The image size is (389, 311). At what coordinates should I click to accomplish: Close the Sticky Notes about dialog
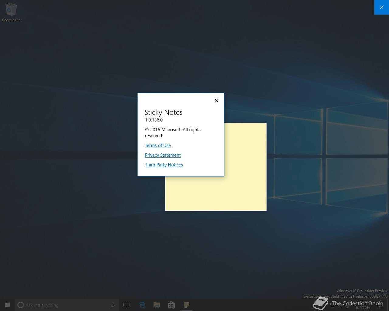217,101
